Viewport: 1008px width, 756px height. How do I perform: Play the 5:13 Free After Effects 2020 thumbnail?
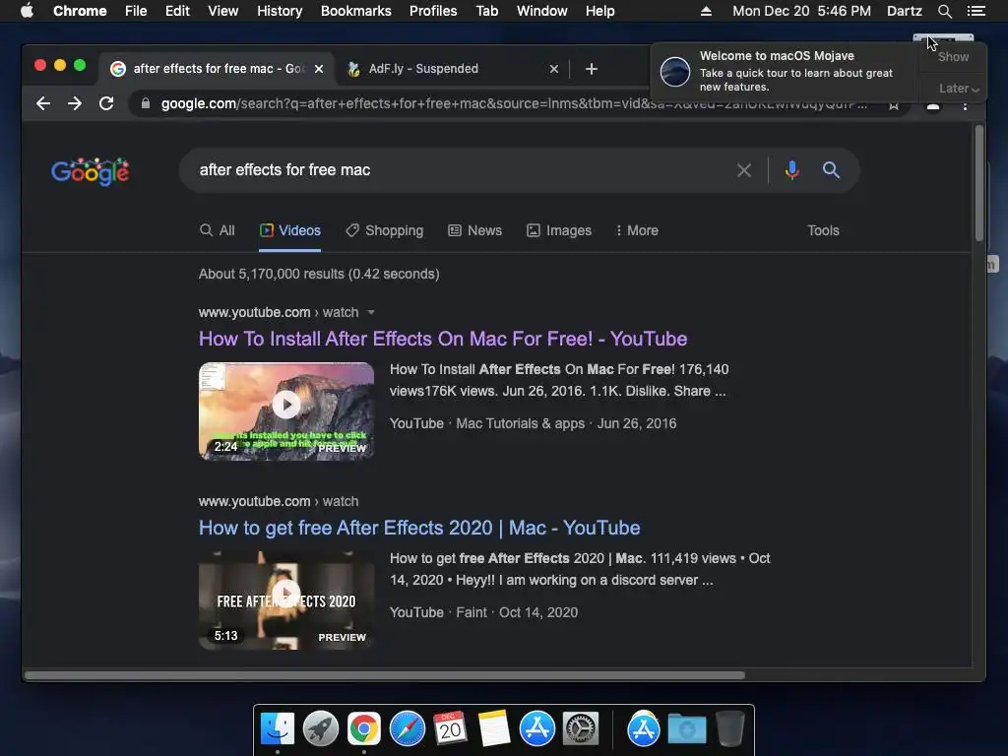coord(286,600)
